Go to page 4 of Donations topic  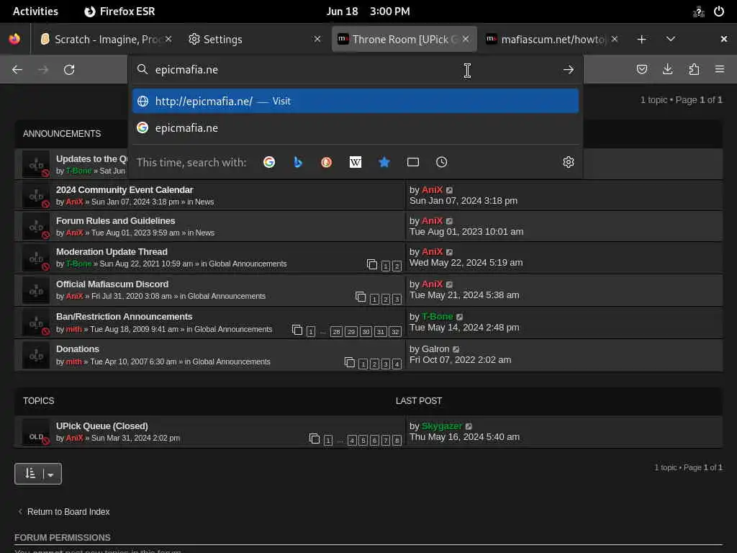(x=397, y=364)
